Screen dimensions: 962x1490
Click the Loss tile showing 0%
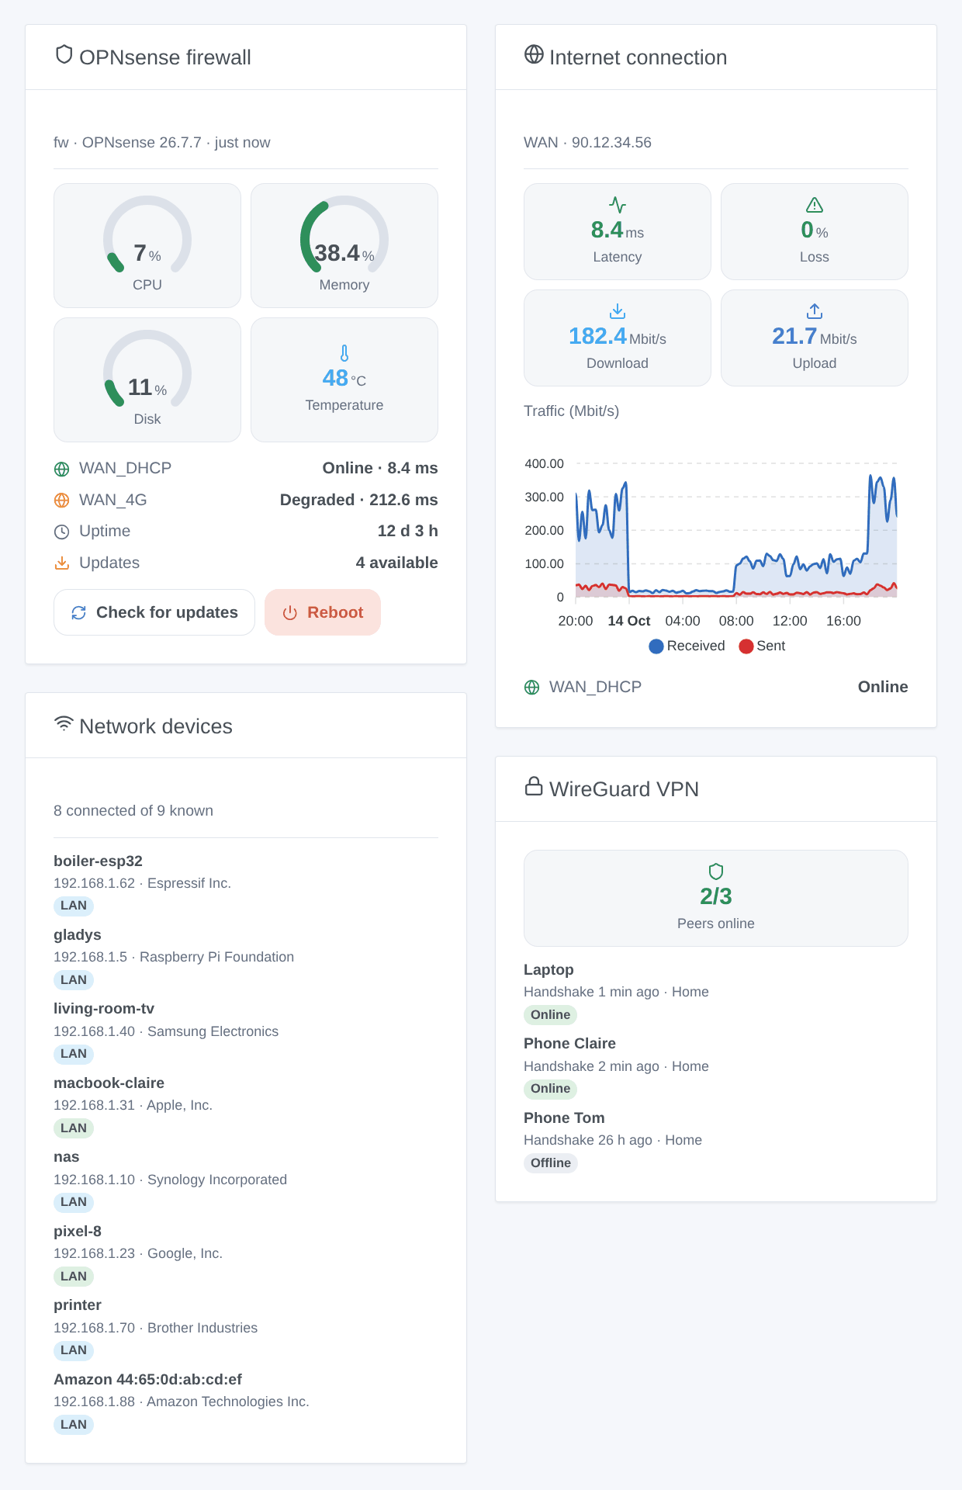[815, 231]
